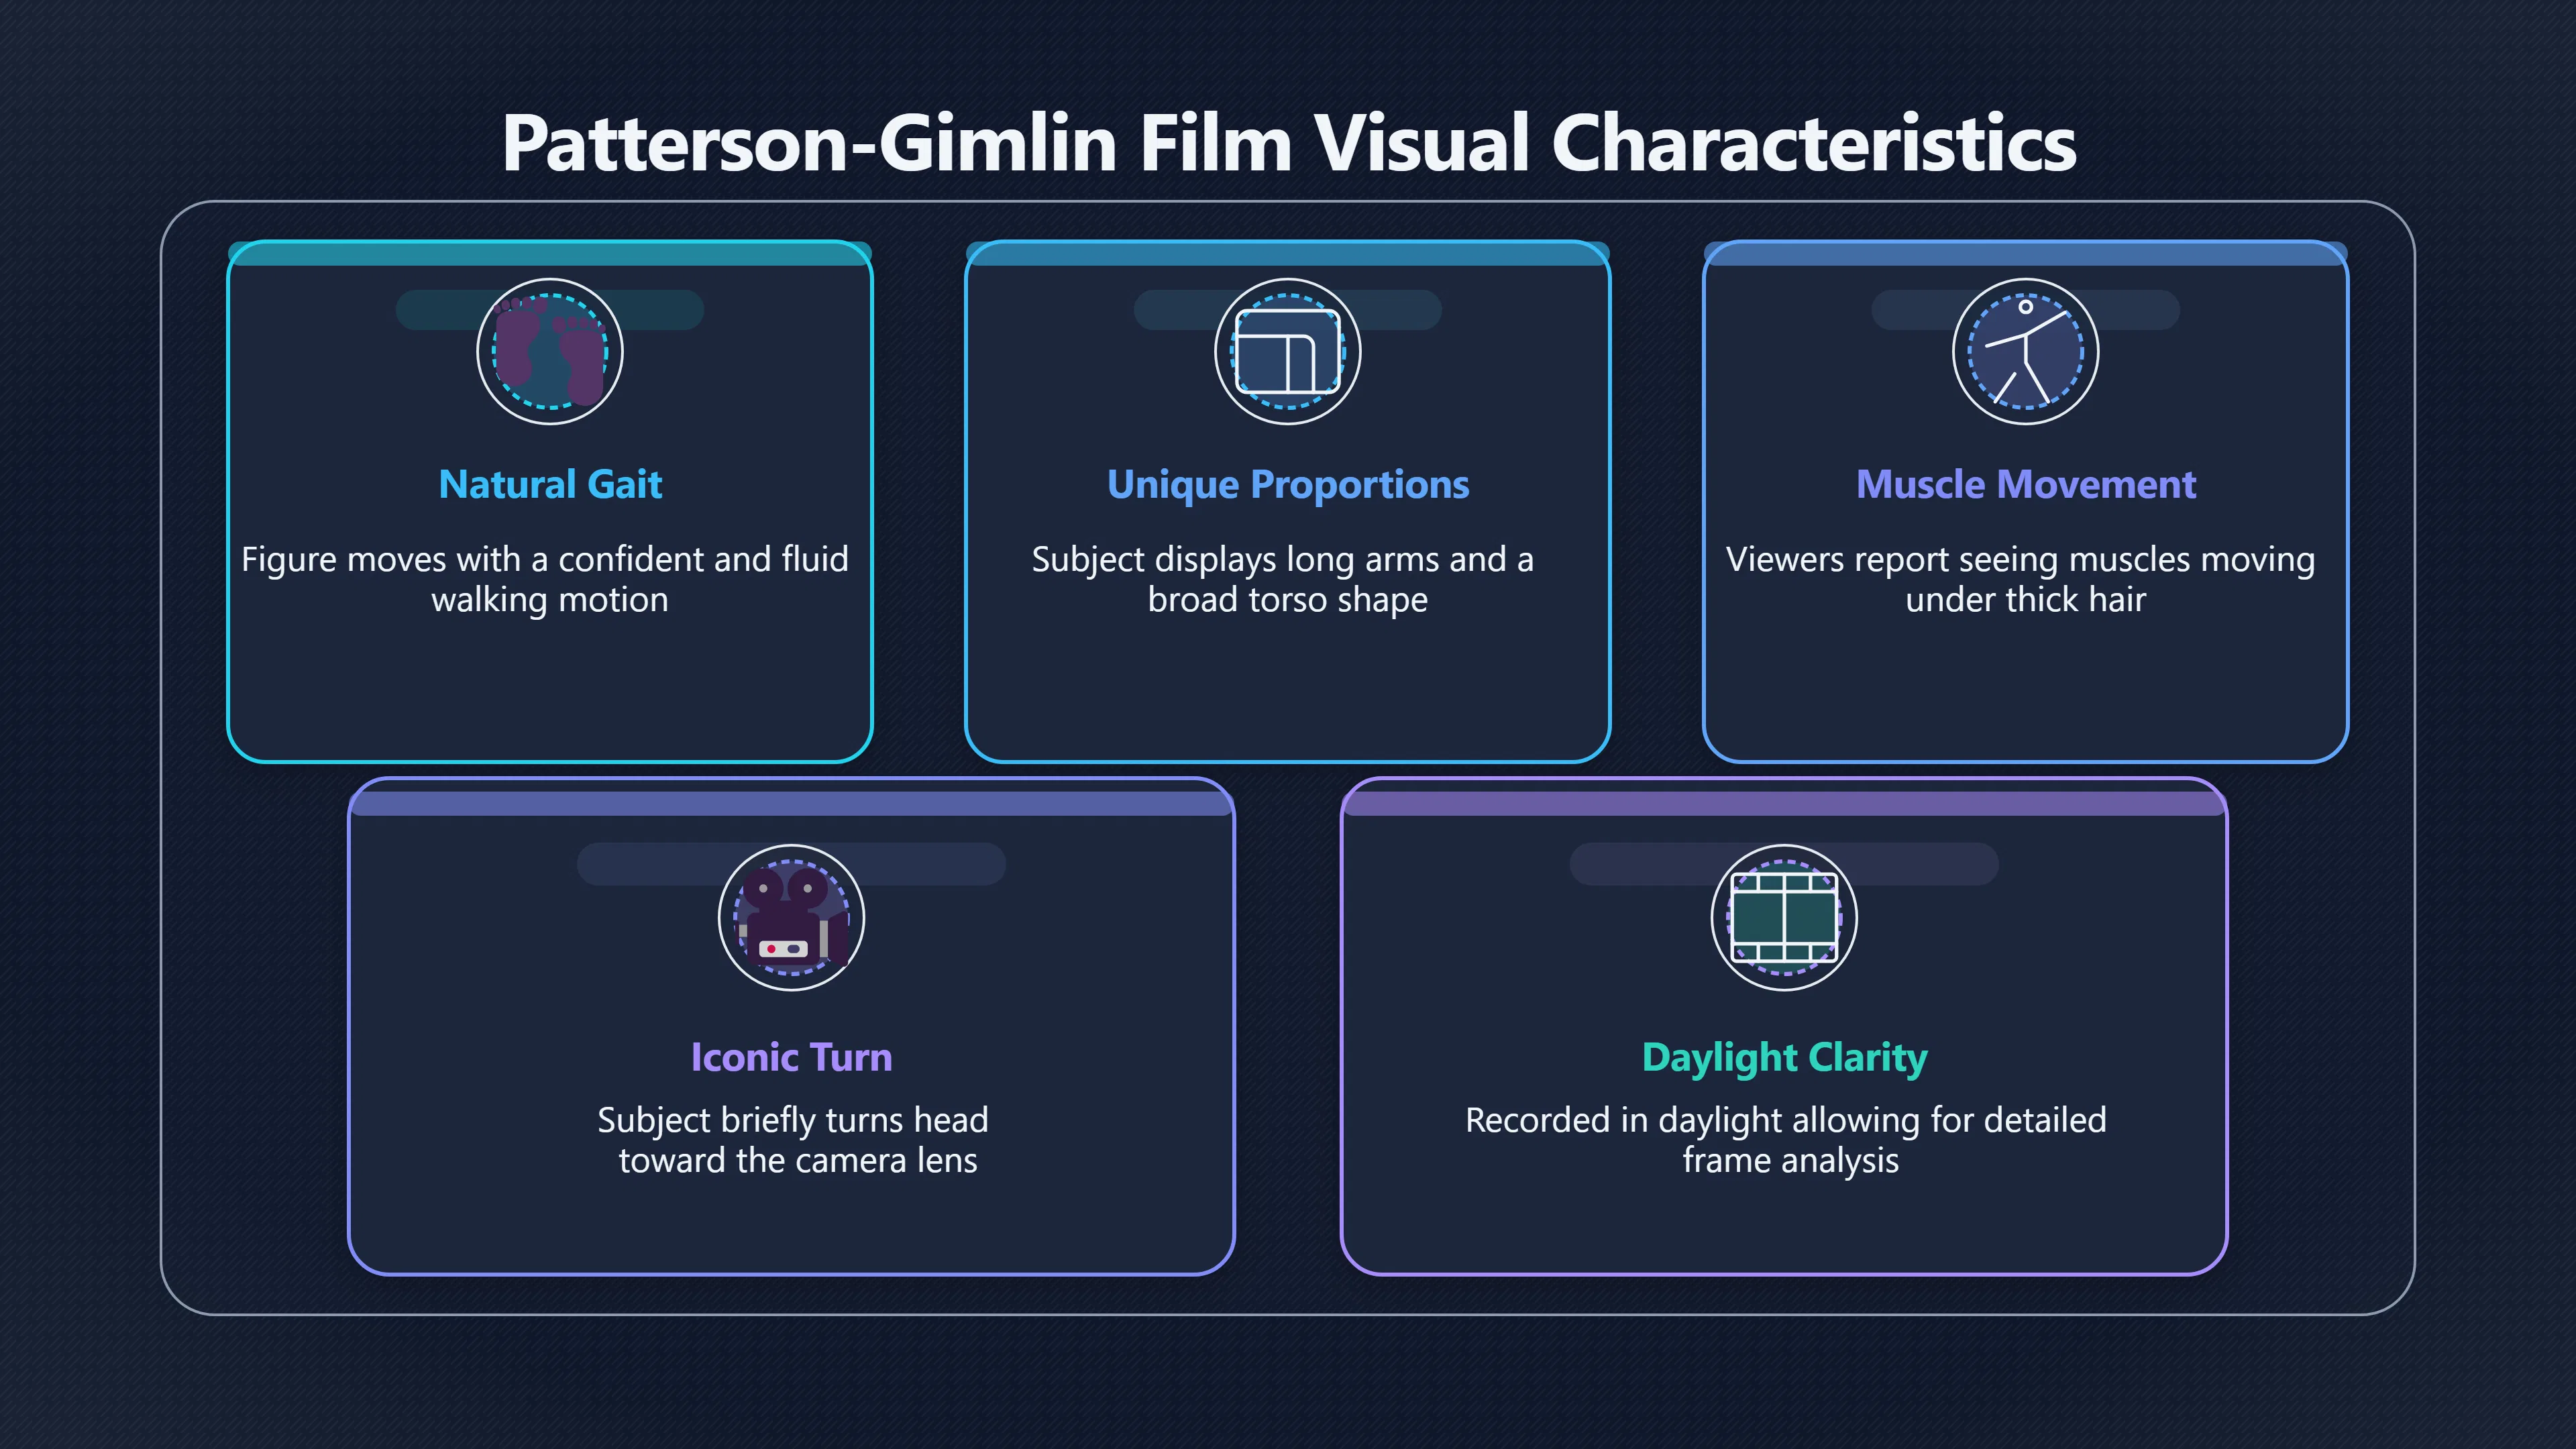Click the text about long arms and broad torso

(x=1283, y=579)
